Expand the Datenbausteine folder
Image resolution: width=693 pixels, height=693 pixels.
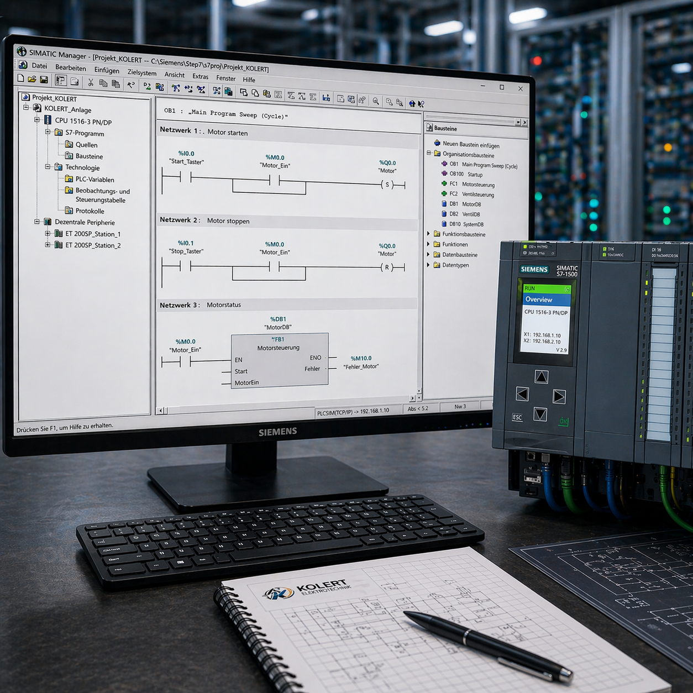pos(429,254)
